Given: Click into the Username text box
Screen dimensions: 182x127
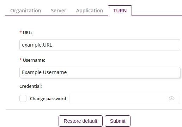Looking at the screenshot, I should coord(100,72).
